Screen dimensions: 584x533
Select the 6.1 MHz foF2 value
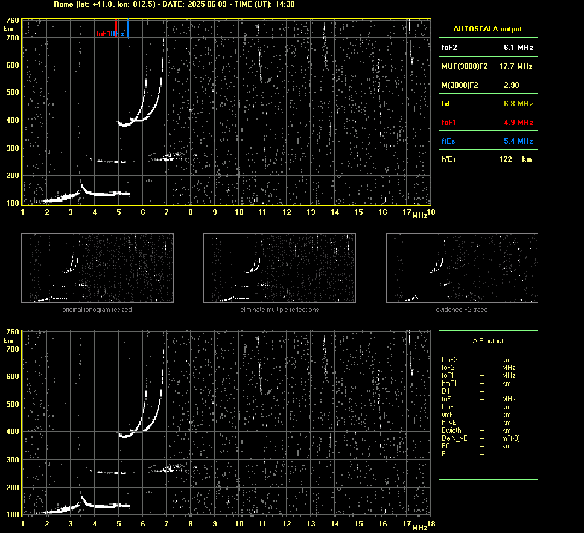pyautogui.click(x=518, y=48)
